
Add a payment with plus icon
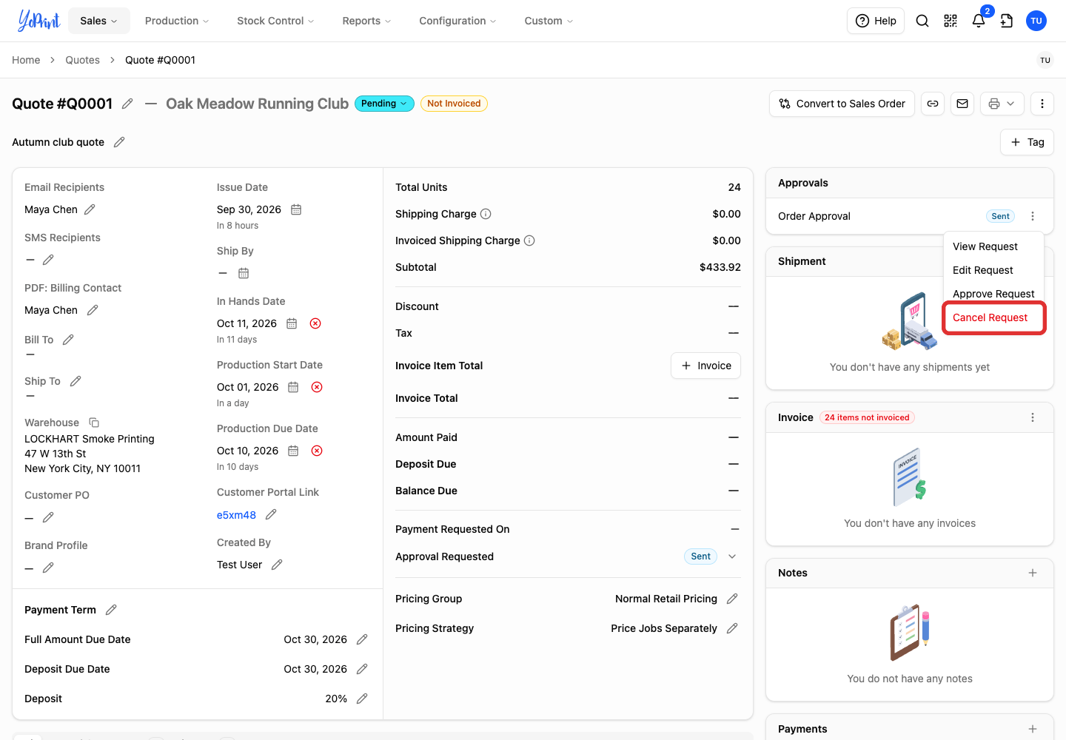(x=1033, y=729)
